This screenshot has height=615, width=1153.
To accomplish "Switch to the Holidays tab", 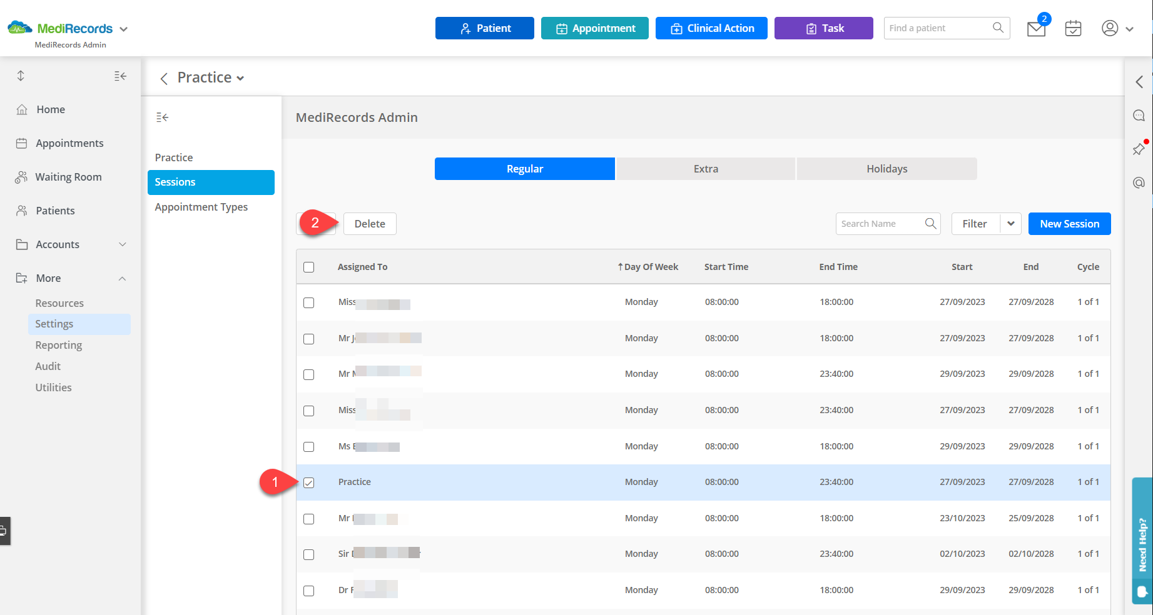I will (886, 169).
